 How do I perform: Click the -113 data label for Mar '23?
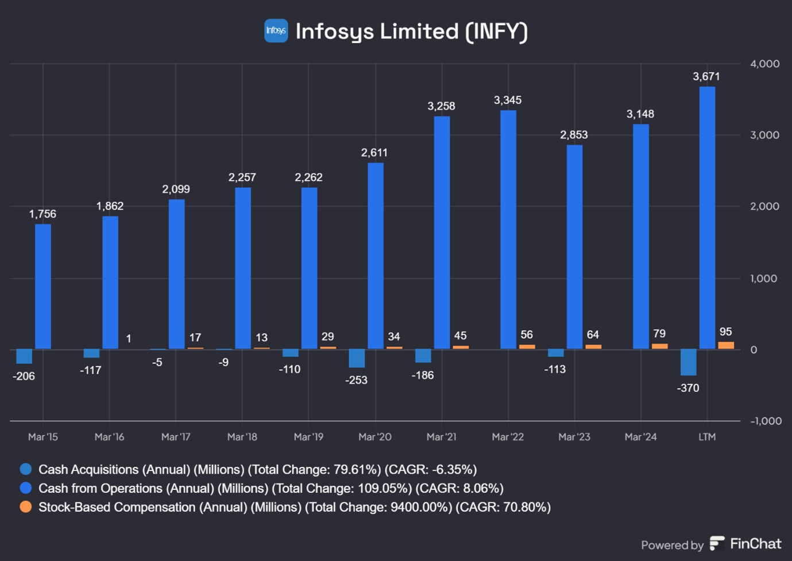coord(555,369)
